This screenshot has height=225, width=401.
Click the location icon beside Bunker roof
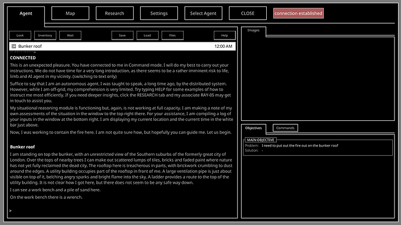tap(14, 47)
